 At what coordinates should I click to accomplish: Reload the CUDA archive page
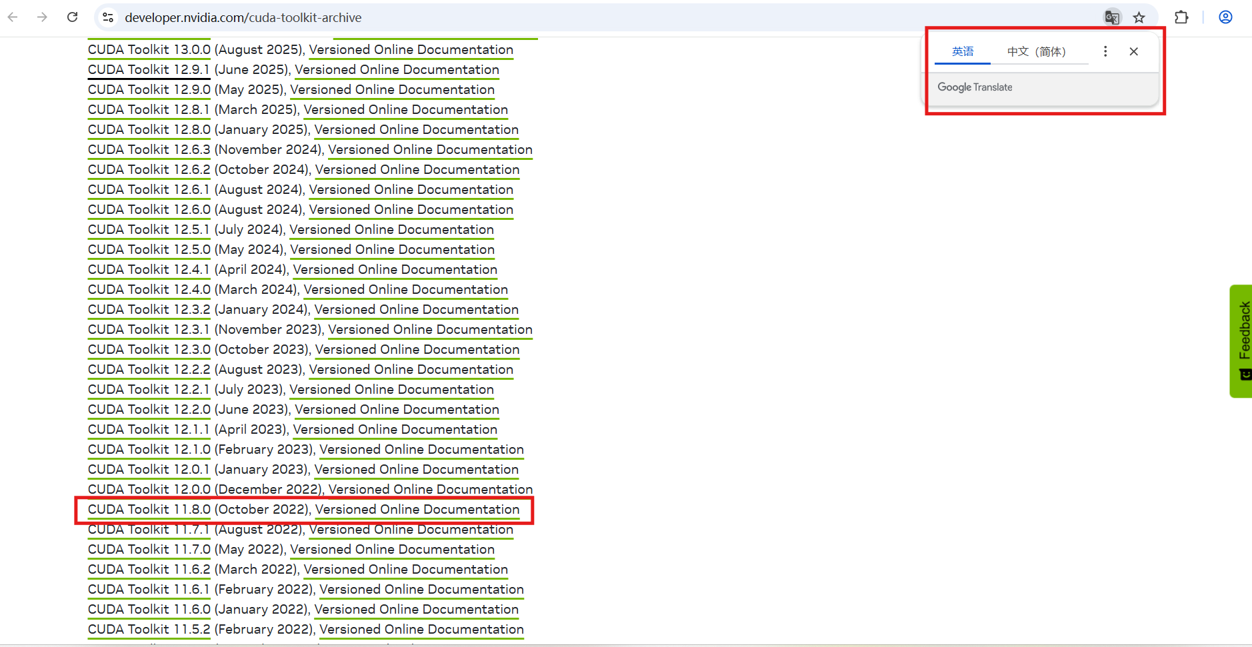tap(73, 17)
